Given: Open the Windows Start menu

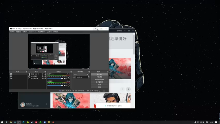Looking at the screenshot, I should (x=2, y=122).
